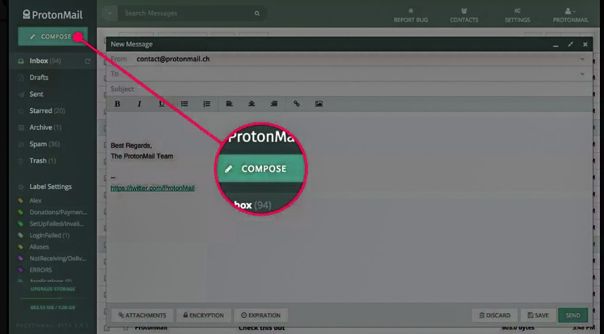Select the NotReceiving/Delivery label

click(x=58, y=258)
